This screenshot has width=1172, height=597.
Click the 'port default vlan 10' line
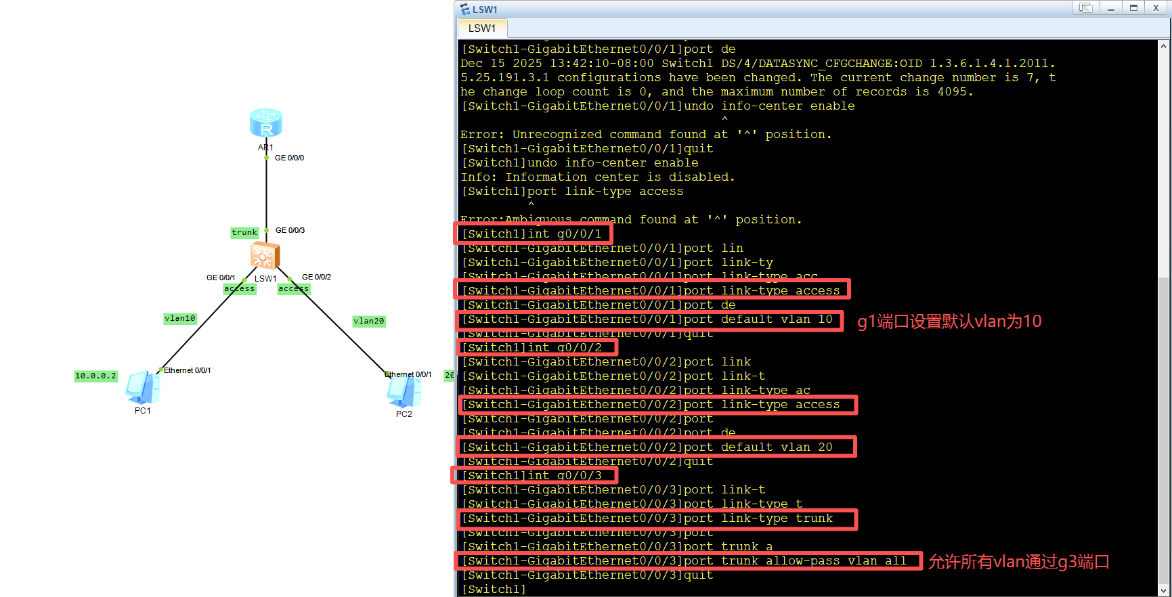(x=648, y=319)
